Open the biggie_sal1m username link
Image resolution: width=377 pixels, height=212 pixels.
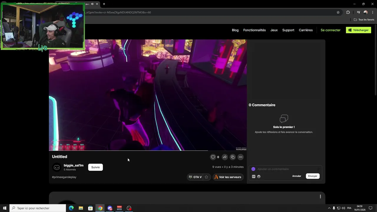click(74, 165)
